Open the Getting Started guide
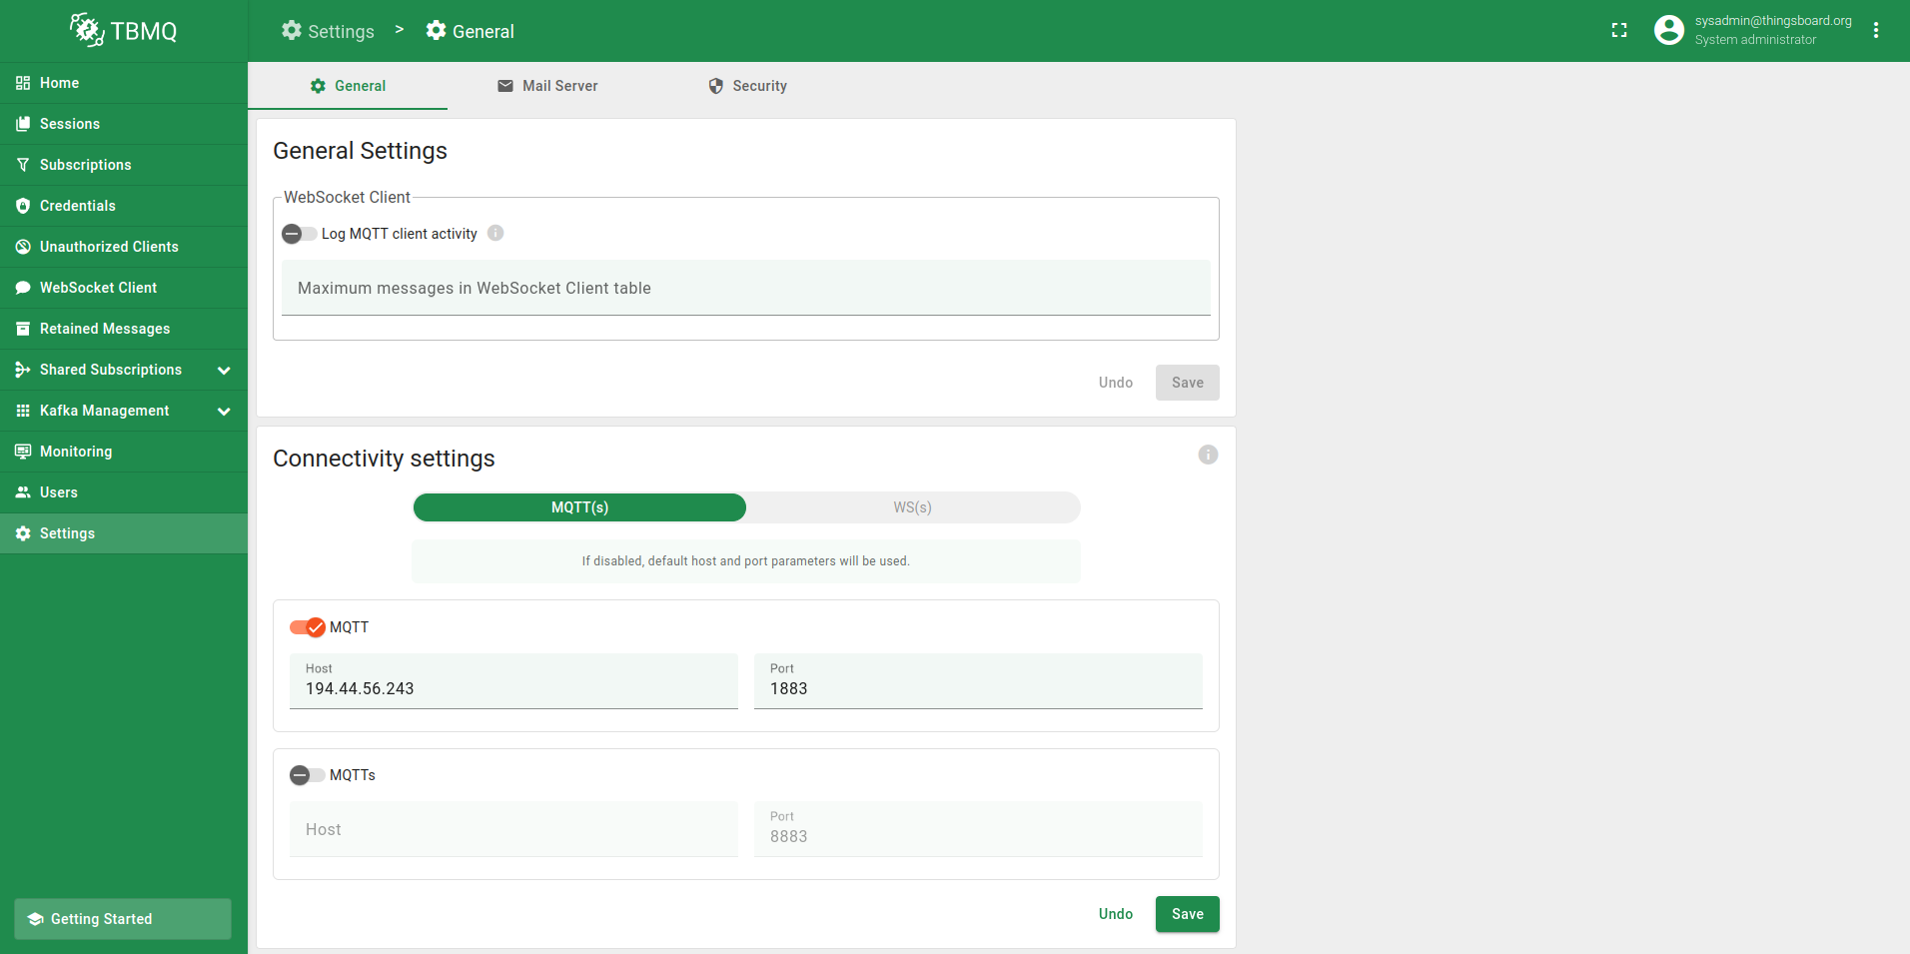The width and height of the screenshot is (1910, 954). click(122, 919)
